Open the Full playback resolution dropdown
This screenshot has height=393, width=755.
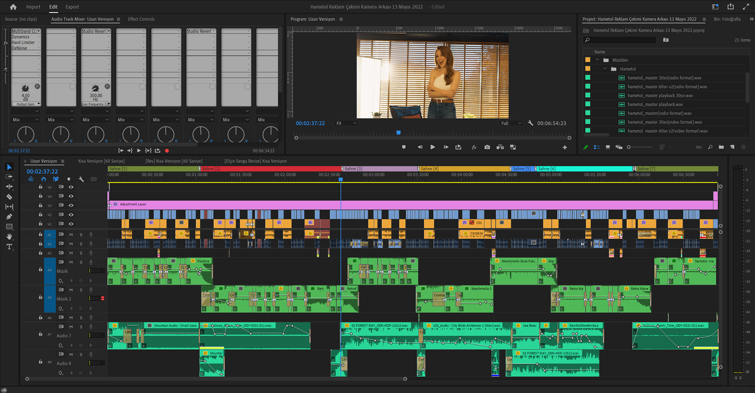(x=511, y=123)
